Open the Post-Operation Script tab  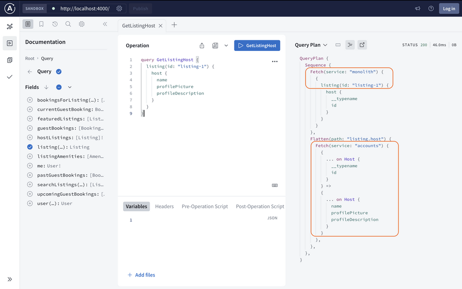point(259,206)
